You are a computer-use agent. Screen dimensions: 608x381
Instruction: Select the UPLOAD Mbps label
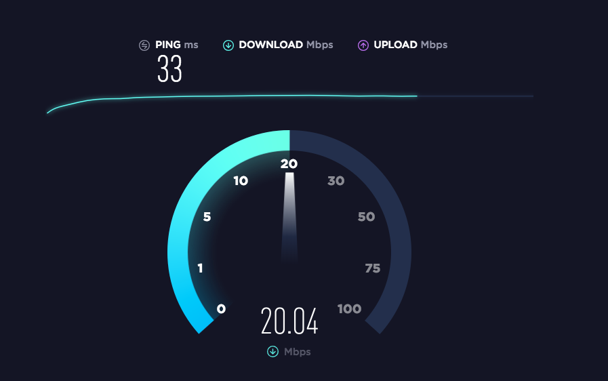click(x=410, y=45)
